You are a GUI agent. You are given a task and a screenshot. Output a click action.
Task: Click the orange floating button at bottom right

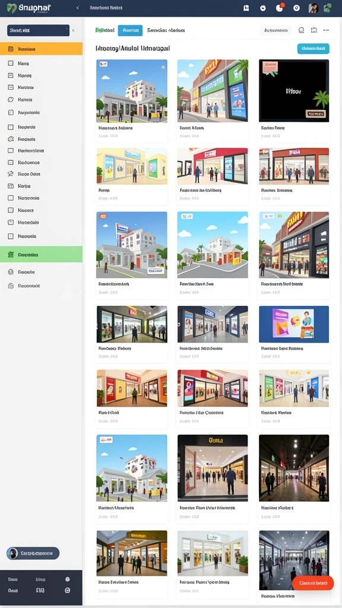[312, 583]
